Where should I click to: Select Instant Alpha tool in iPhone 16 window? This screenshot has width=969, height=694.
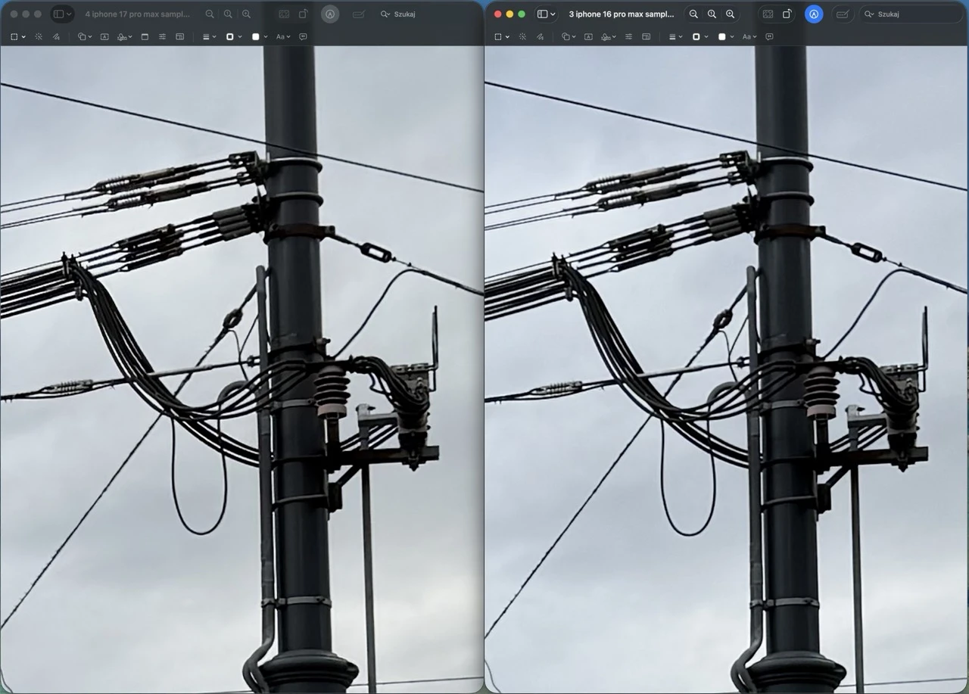[522, 36]
